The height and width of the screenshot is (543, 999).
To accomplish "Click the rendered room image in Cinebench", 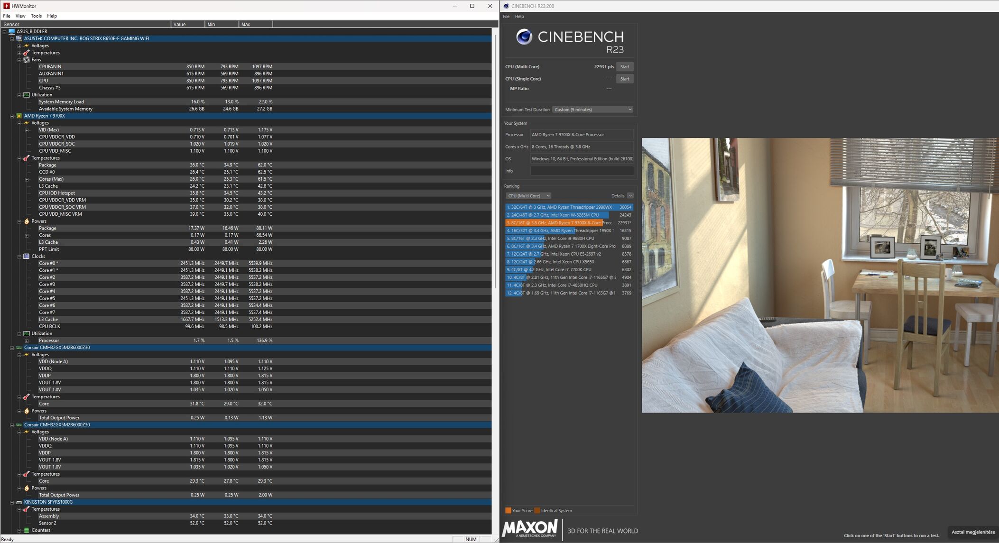I will [x=820, y=275].
